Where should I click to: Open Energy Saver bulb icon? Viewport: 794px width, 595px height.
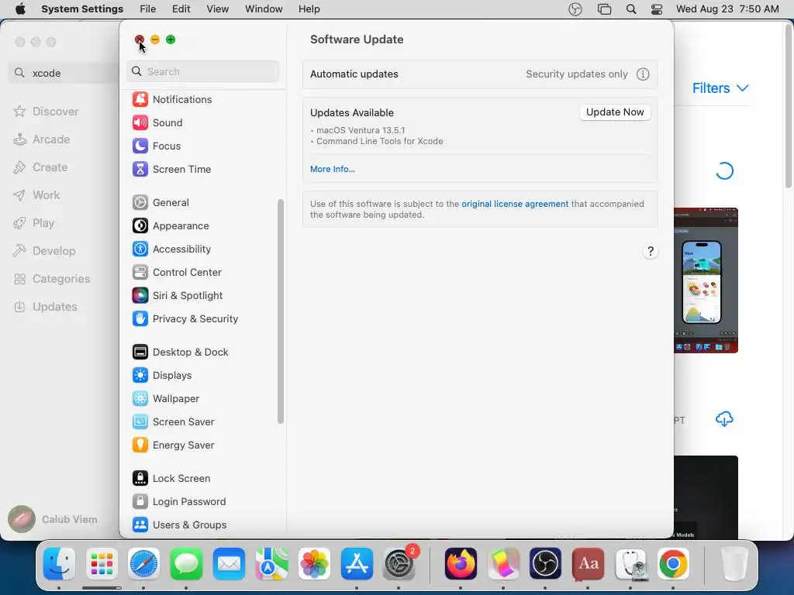140,445
